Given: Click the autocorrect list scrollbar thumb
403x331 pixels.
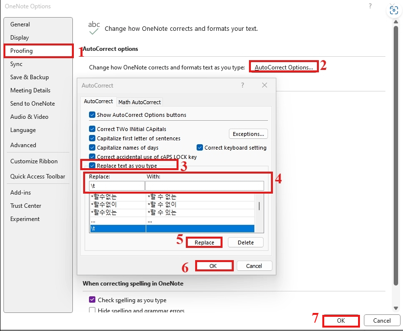Looking at the screenshot, I should point(259,206).
